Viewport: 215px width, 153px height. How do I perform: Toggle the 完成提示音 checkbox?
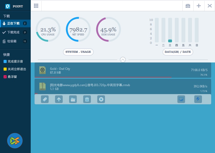[x=5, y=61]
